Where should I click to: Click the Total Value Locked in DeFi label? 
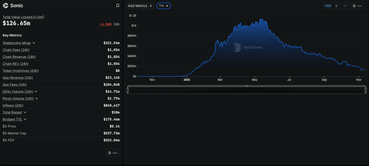click(23, 17)
